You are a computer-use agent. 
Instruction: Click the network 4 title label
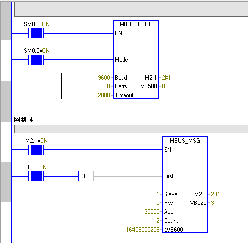[x=23, y=120]
